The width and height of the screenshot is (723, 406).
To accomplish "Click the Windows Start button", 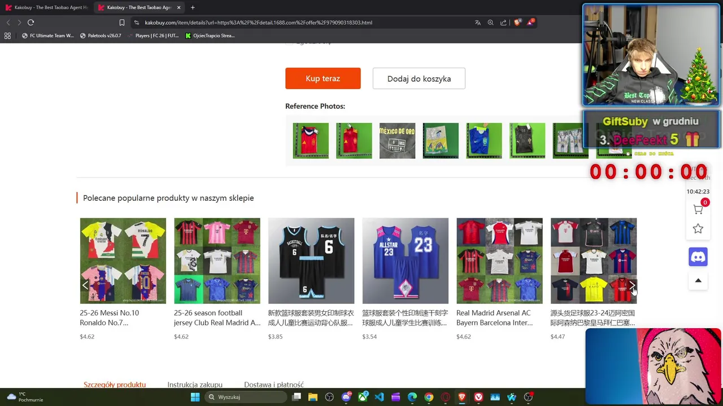I will click(195, 397).
